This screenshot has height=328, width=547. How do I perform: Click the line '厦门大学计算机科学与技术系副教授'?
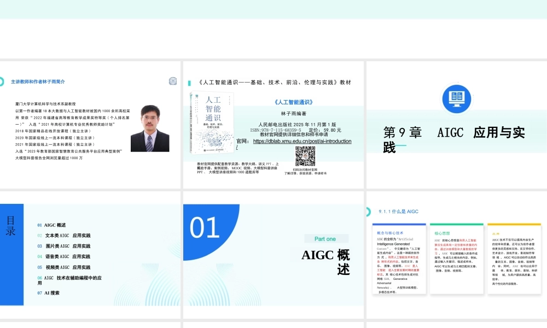pos(45,104)
